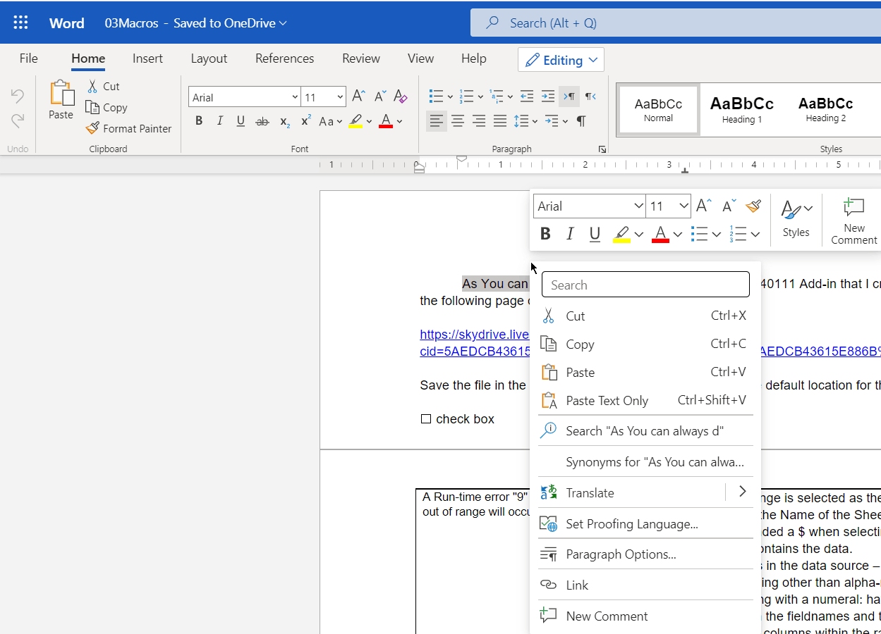The image size is (881, 634).
Task: Shrink font size in the ribbon
Action: 379,97
